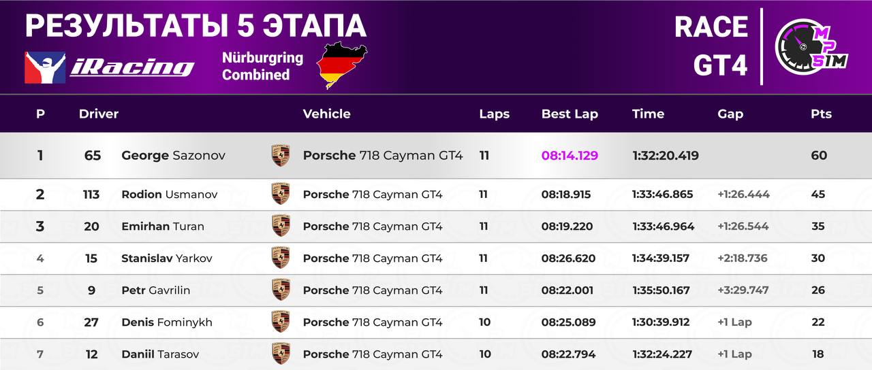
Task: Click the Vehicle column header
Action: 327,114
